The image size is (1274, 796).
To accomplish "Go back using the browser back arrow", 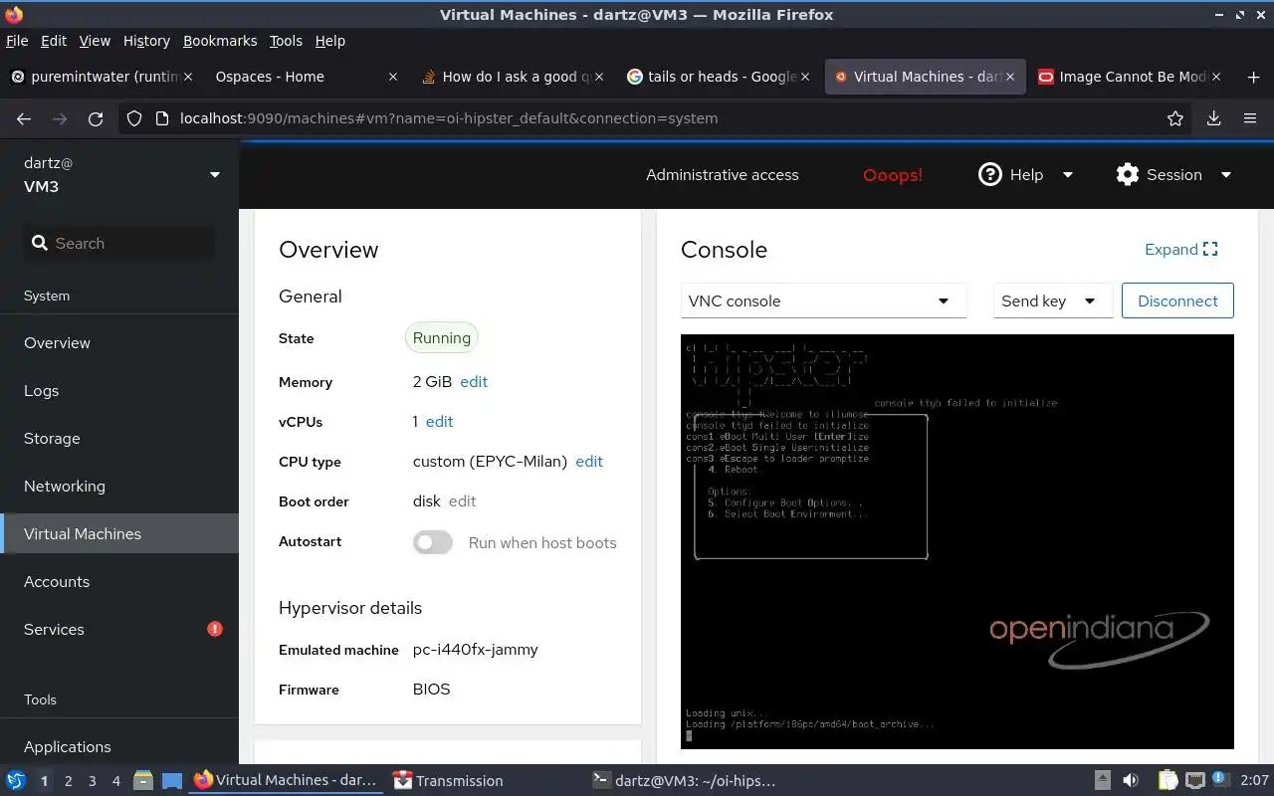I will pyautogui.click(x=24, y=118).
